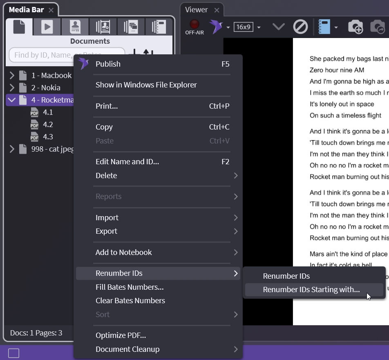Click Publish in the context menu
The width and height of the screenshot is (389, 360).
pos(108,64)
